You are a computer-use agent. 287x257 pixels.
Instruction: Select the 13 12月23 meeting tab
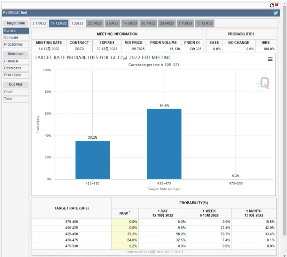pos(205,23)
